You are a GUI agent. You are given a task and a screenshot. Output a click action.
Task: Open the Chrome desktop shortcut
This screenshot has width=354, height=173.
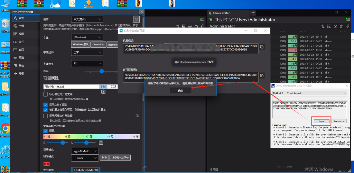pyautogui.click(x=5, y=130)
